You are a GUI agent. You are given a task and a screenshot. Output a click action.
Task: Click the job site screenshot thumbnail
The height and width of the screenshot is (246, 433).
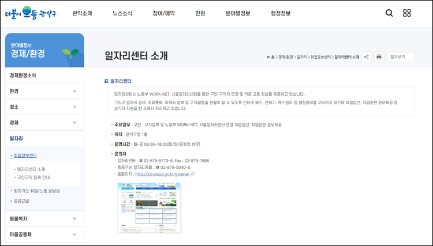tap(149, 208)
